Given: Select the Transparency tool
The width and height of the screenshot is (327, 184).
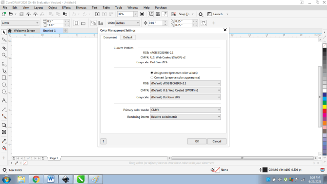Looking at the screenshot, I should tap(4, 132).
